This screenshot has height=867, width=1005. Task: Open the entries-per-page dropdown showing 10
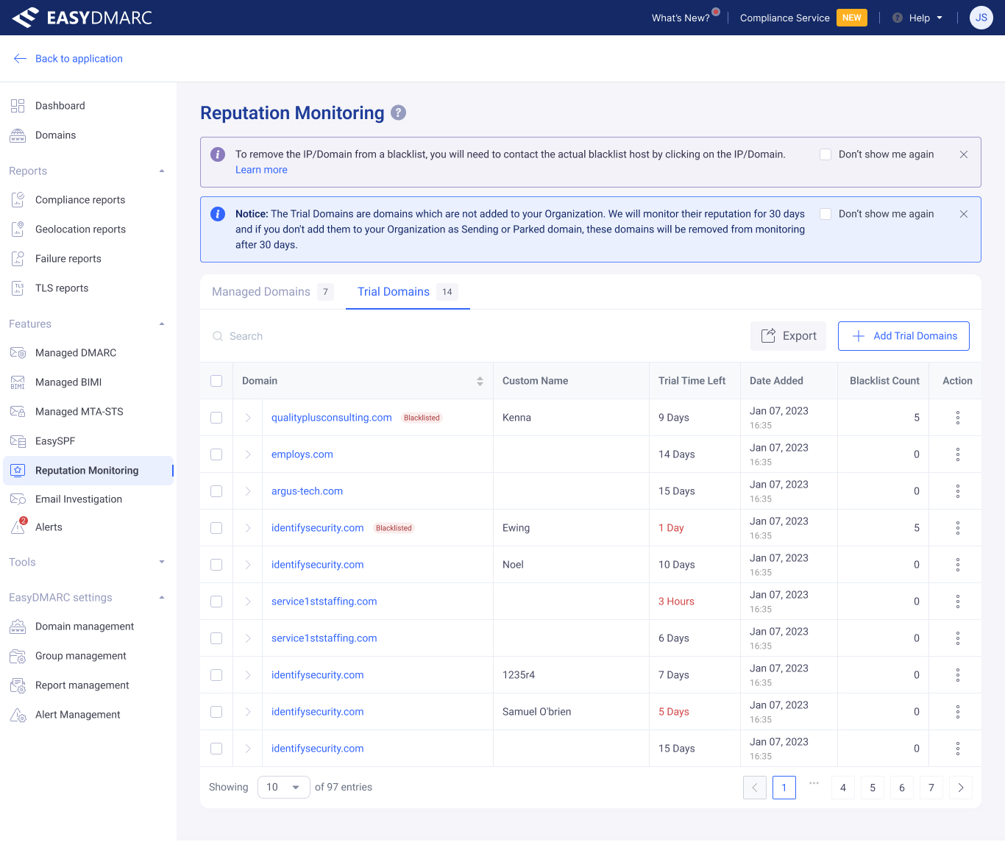pos(283,788)
